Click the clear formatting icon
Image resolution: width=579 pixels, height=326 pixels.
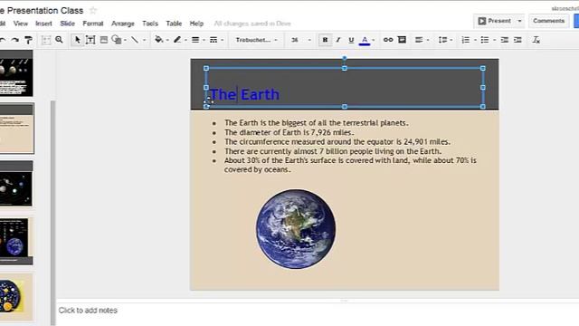[536, 40]
